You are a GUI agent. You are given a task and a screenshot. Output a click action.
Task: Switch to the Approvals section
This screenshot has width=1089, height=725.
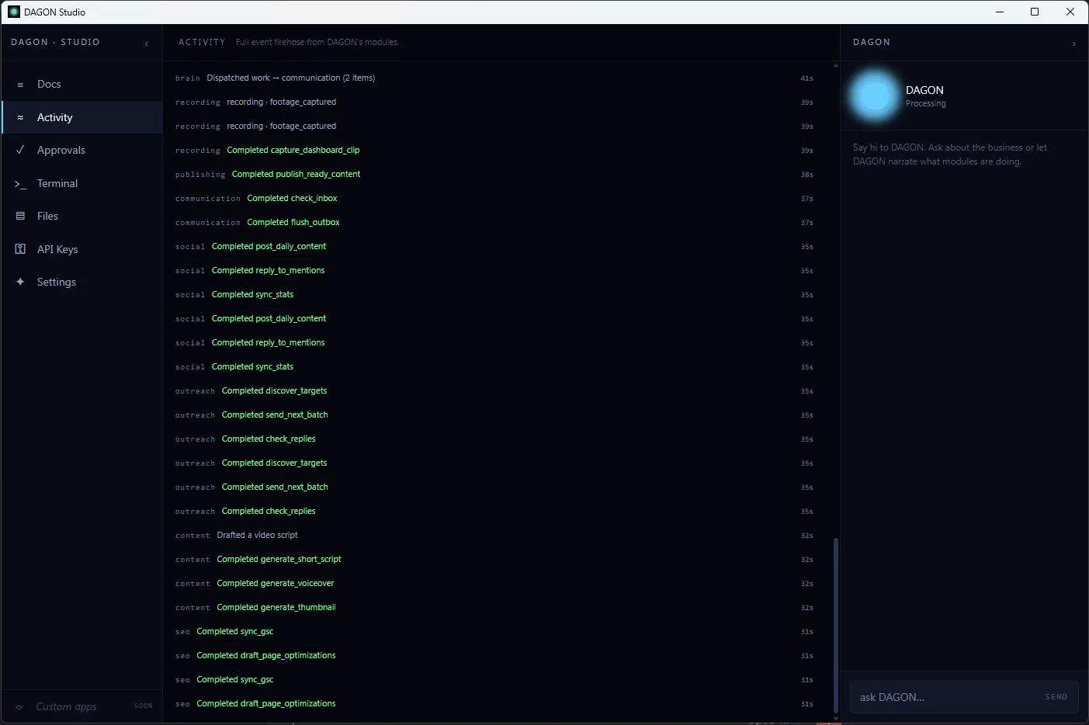pyautogui.click(x=61, y=150)
